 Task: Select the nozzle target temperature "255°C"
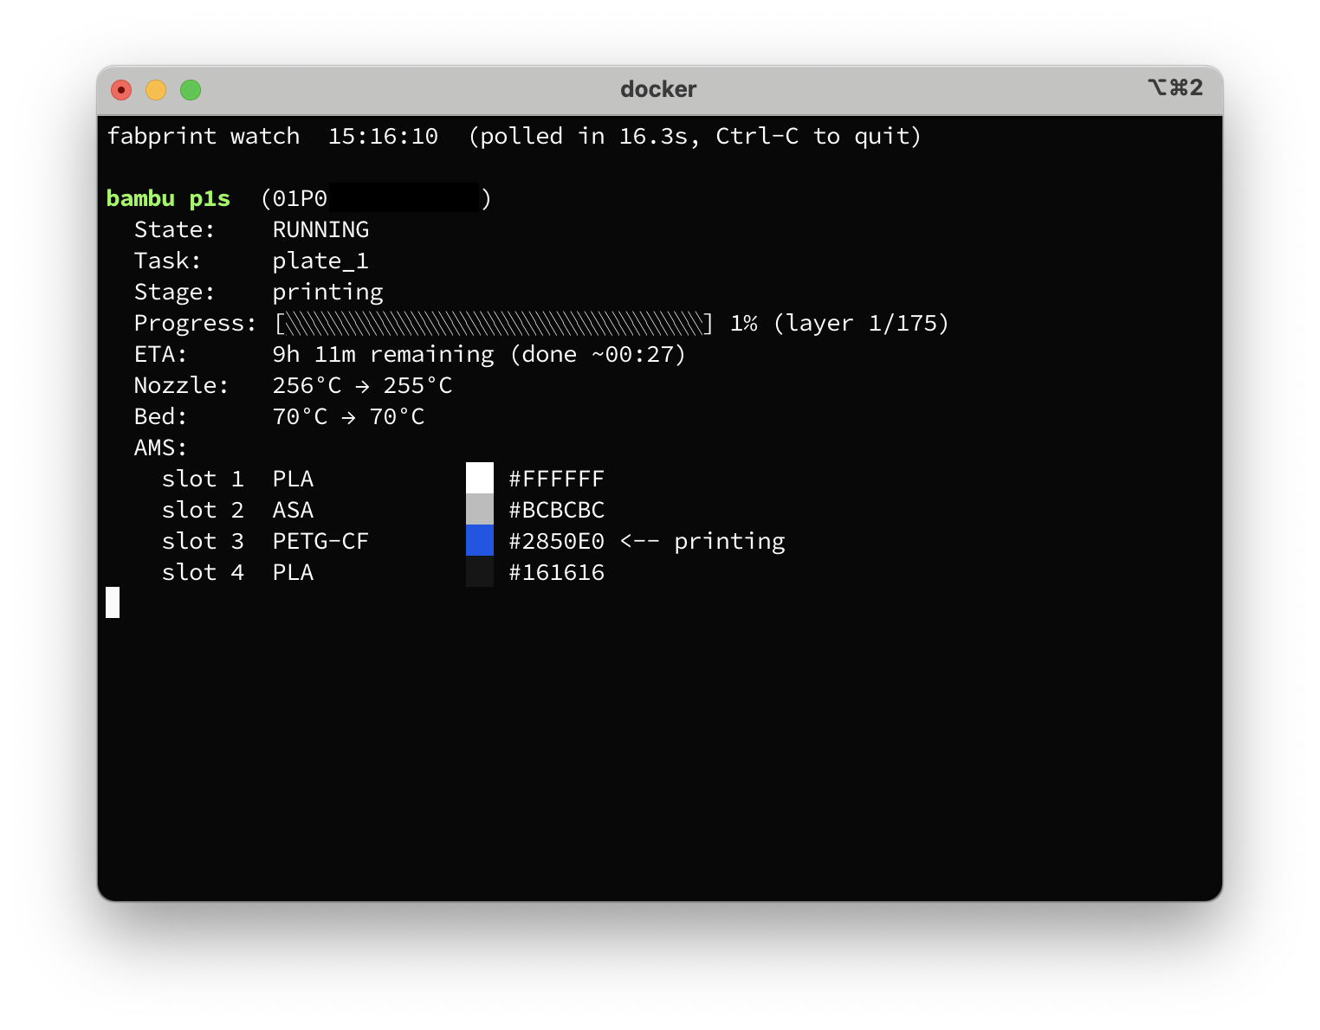pos(418,386)
